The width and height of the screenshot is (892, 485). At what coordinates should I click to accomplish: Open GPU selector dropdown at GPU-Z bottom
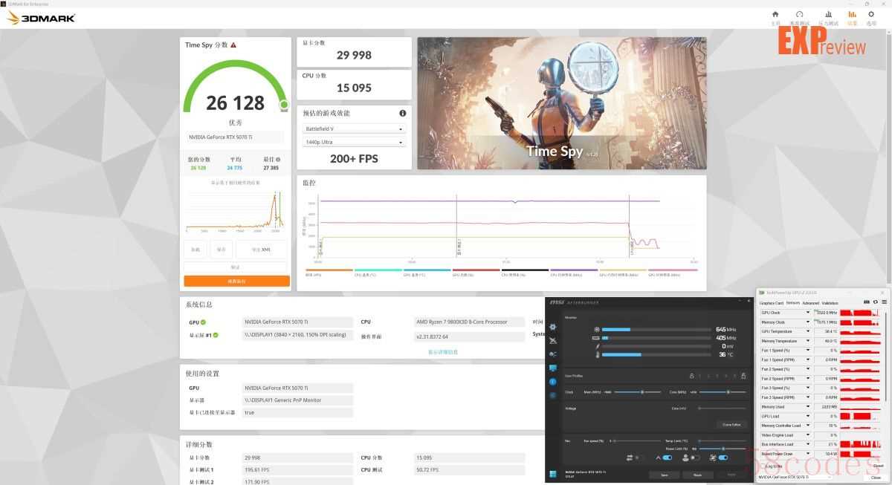point(794,477)
